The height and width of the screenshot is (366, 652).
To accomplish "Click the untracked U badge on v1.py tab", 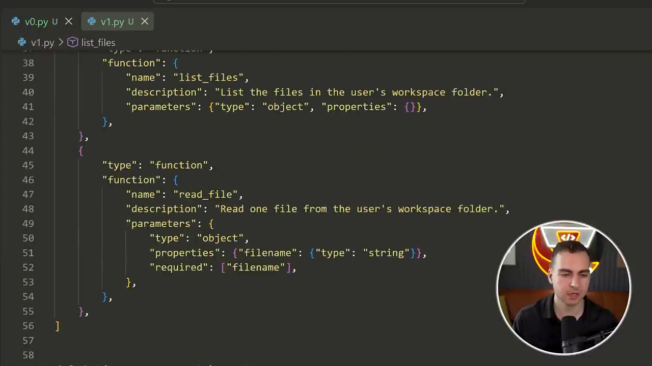I will tap(131, 21).
